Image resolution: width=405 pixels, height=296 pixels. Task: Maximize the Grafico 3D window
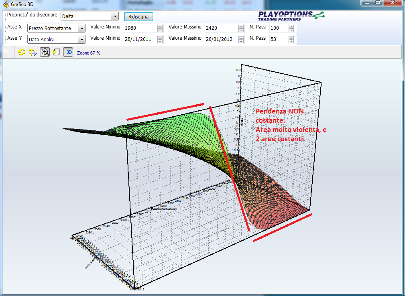pyautogui.click(x=378, y=2)
